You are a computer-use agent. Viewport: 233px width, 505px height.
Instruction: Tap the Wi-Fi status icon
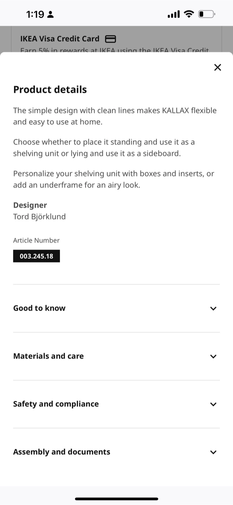point(189,14)
